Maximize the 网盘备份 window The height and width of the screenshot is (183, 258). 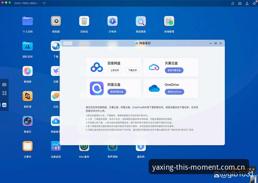pyautogui.click(x=215, y=44)
